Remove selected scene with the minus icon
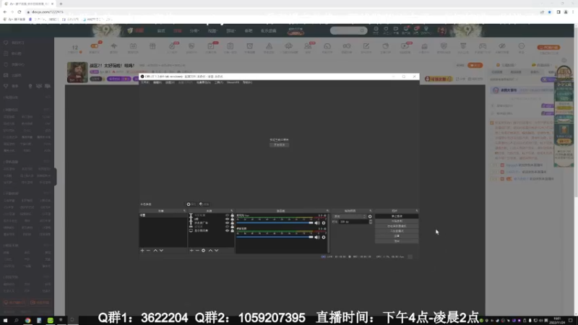Image resolution: width=578 pixels, height=325 pixels. (149, 251)
